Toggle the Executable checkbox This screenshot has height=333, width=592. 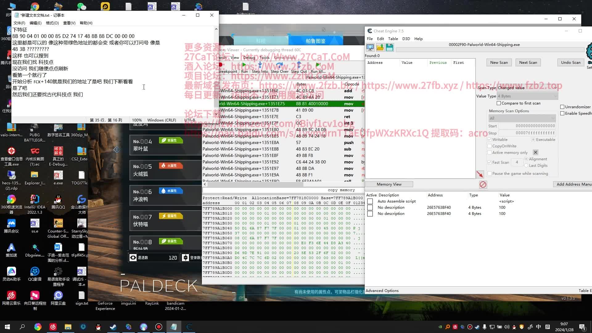tap(533, 139)
